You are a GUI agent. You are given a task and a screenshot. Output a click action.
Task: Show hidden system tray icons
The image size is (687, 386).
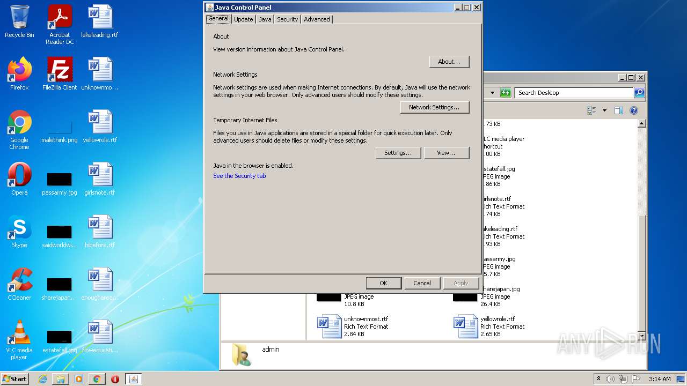[x=598, y=379]
